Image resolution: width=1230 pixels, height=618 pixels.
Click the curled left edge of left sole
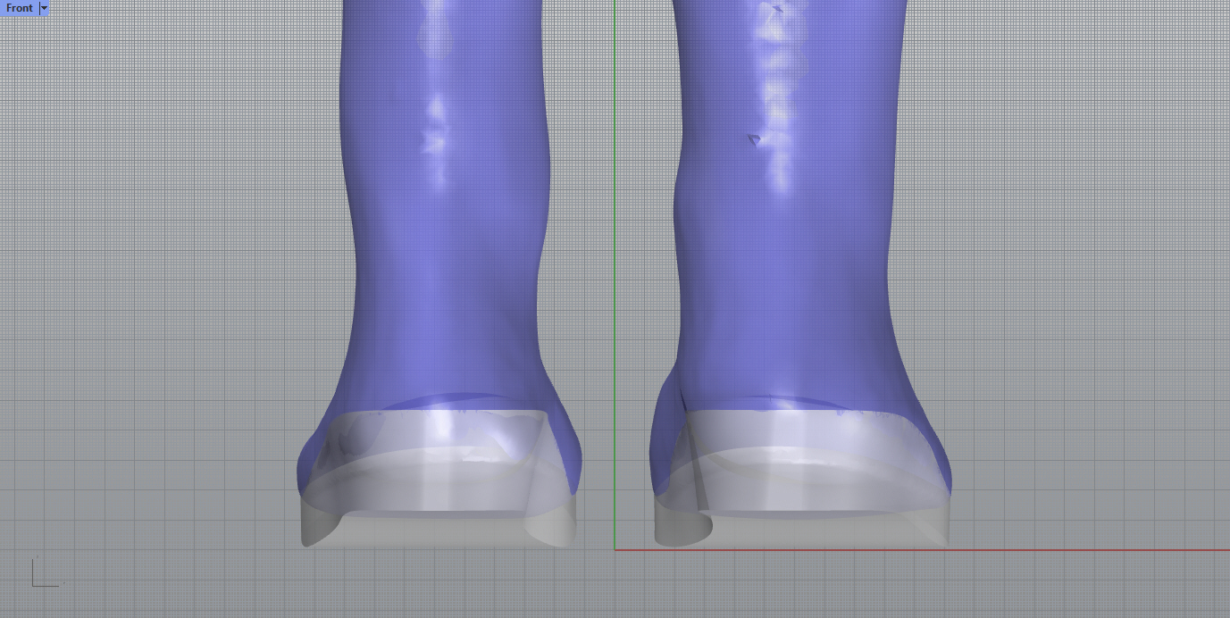[x=313, y=531]
